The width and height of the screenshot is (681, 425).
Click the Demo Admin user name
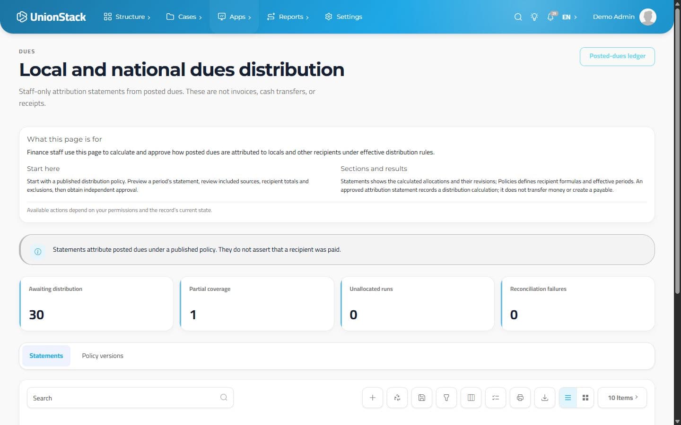[x=614, y=17]
